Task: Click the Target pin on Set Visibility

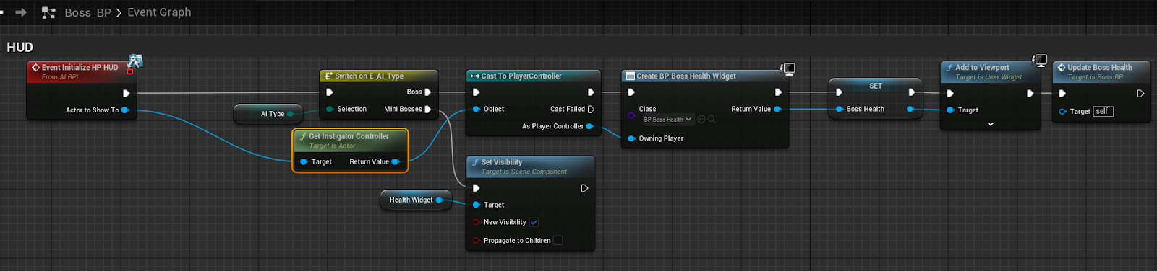Action: (477, 205)
